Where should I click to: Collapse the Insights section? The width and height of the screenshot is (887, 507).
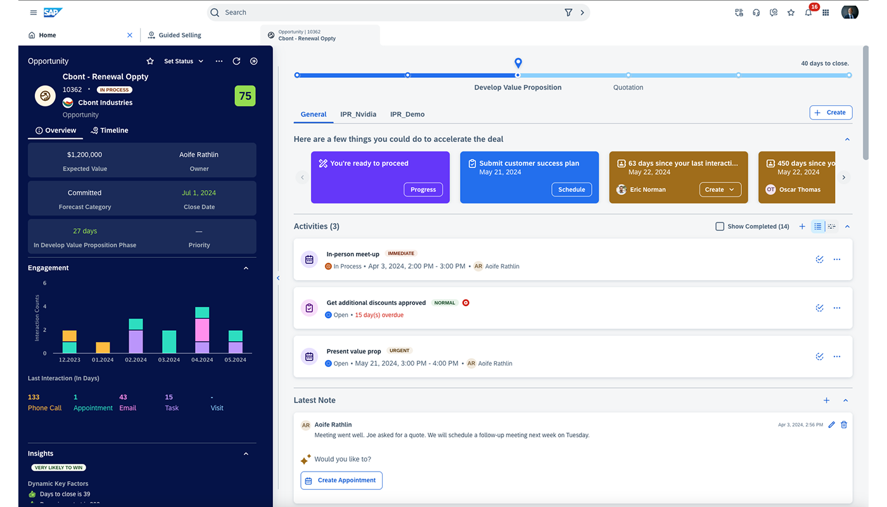[246, 454]
